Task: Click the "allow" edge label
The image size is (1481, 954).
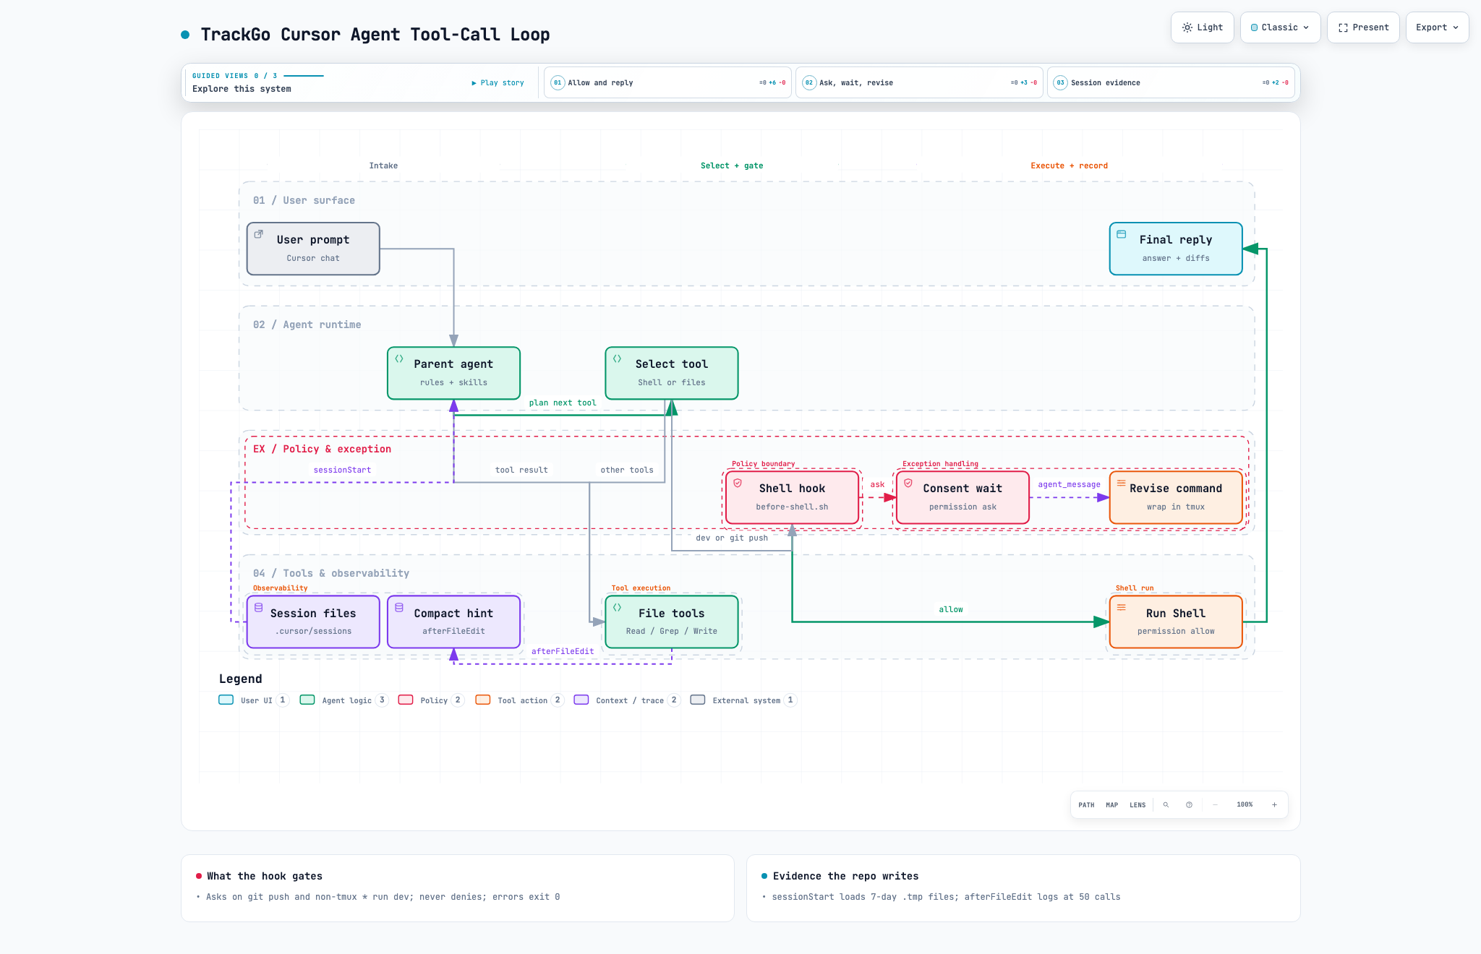Action: click(x=951, y=610)
